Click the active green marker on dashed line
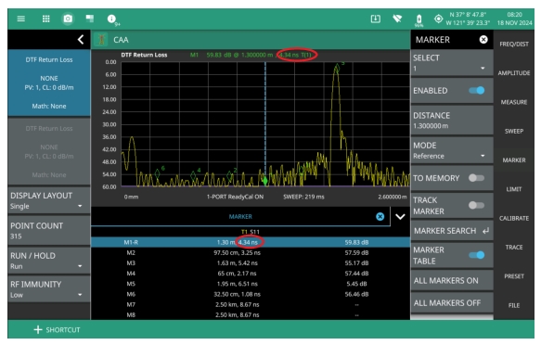 [x=265, y=181]
